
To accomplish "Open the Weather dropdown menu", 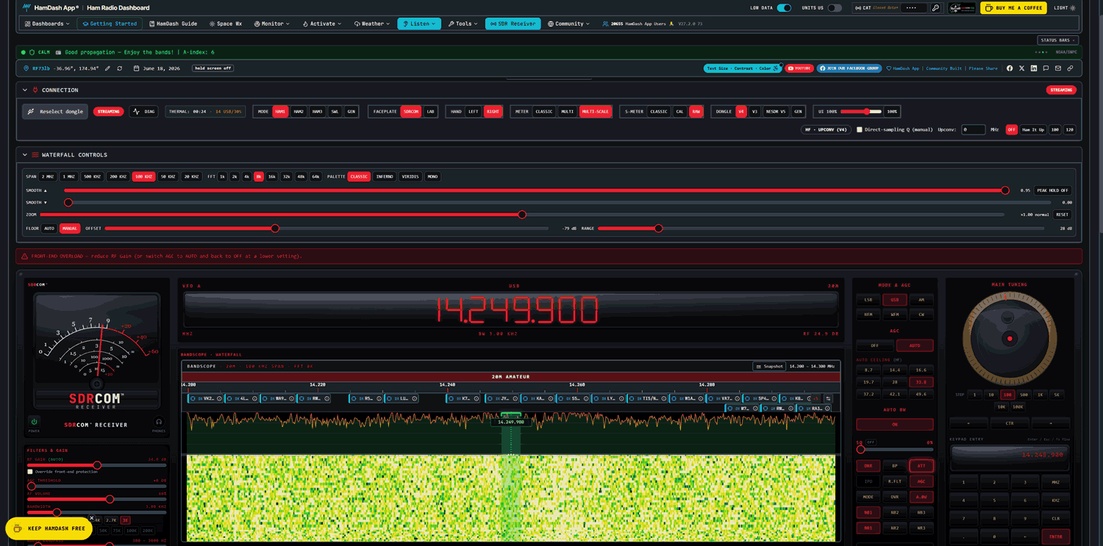I will coord(372,24).
